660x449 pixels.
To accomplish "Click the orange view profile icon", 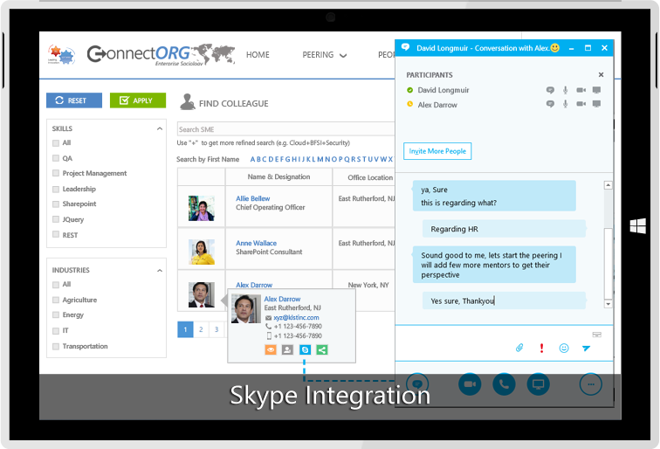I will click(271, 349).
